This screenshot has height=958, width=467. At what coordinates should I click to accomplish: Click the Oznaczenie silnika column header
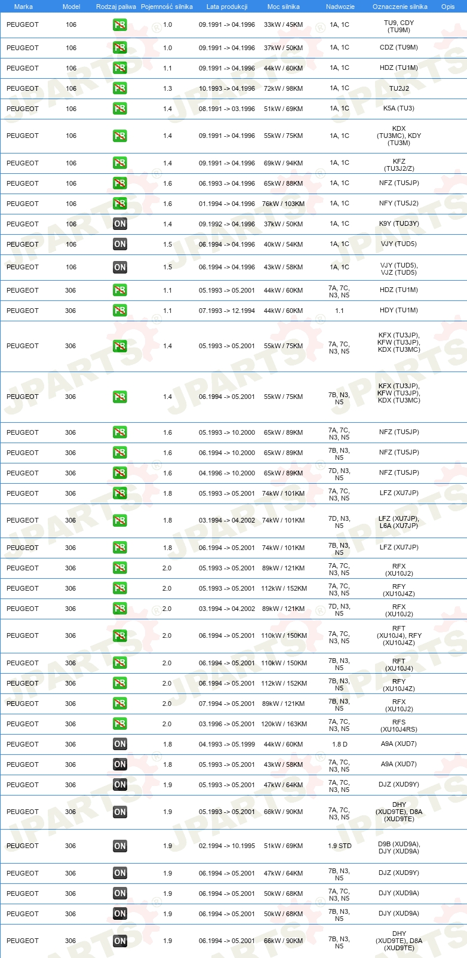pyautogui.click(x=400, y=7)
